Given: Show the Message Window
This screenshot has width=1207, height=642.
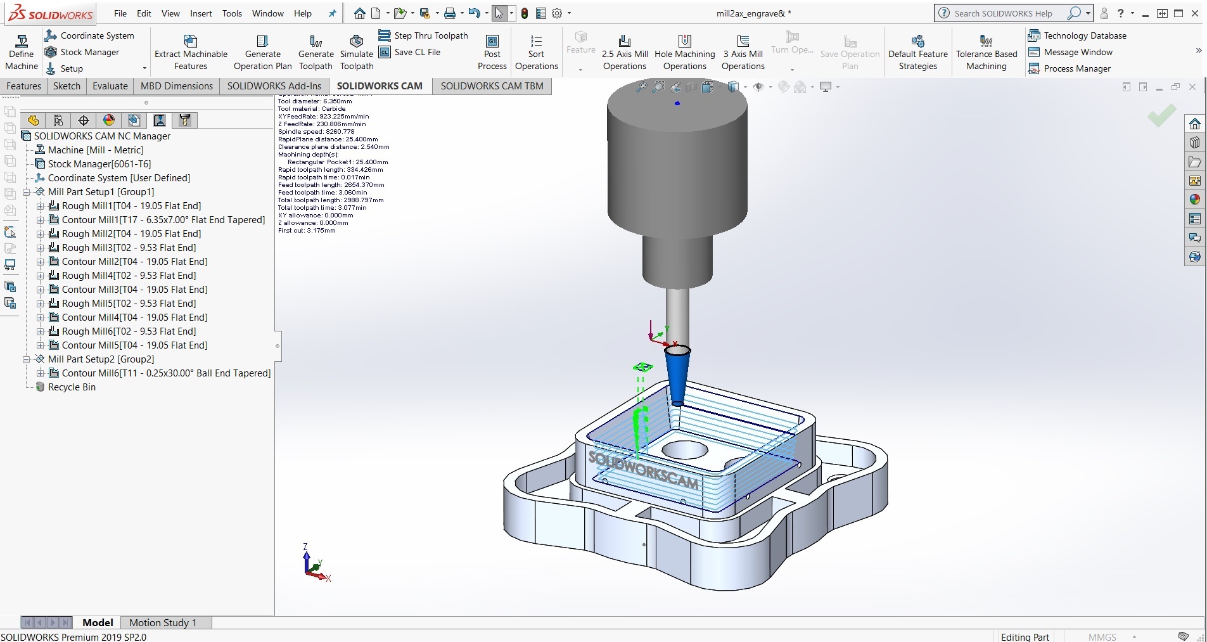Looking at the screenshot, I should click(x=1071, y=52).
